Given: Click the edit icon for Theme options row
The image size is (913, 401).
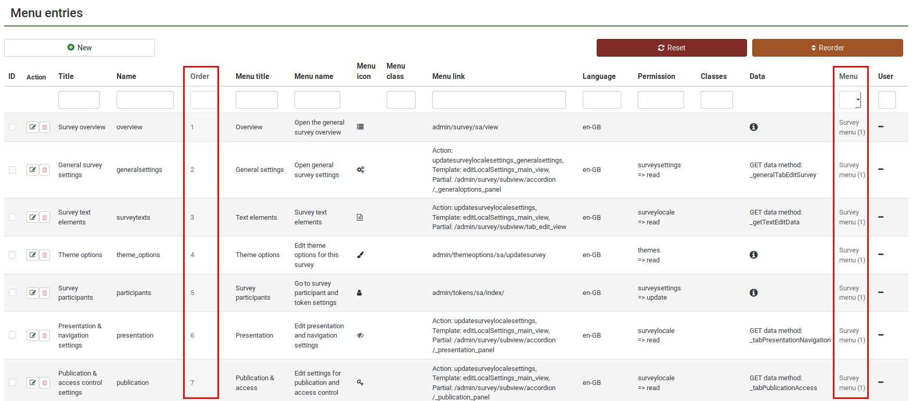Looking at the screenshot, I should (x=33, y=255).
